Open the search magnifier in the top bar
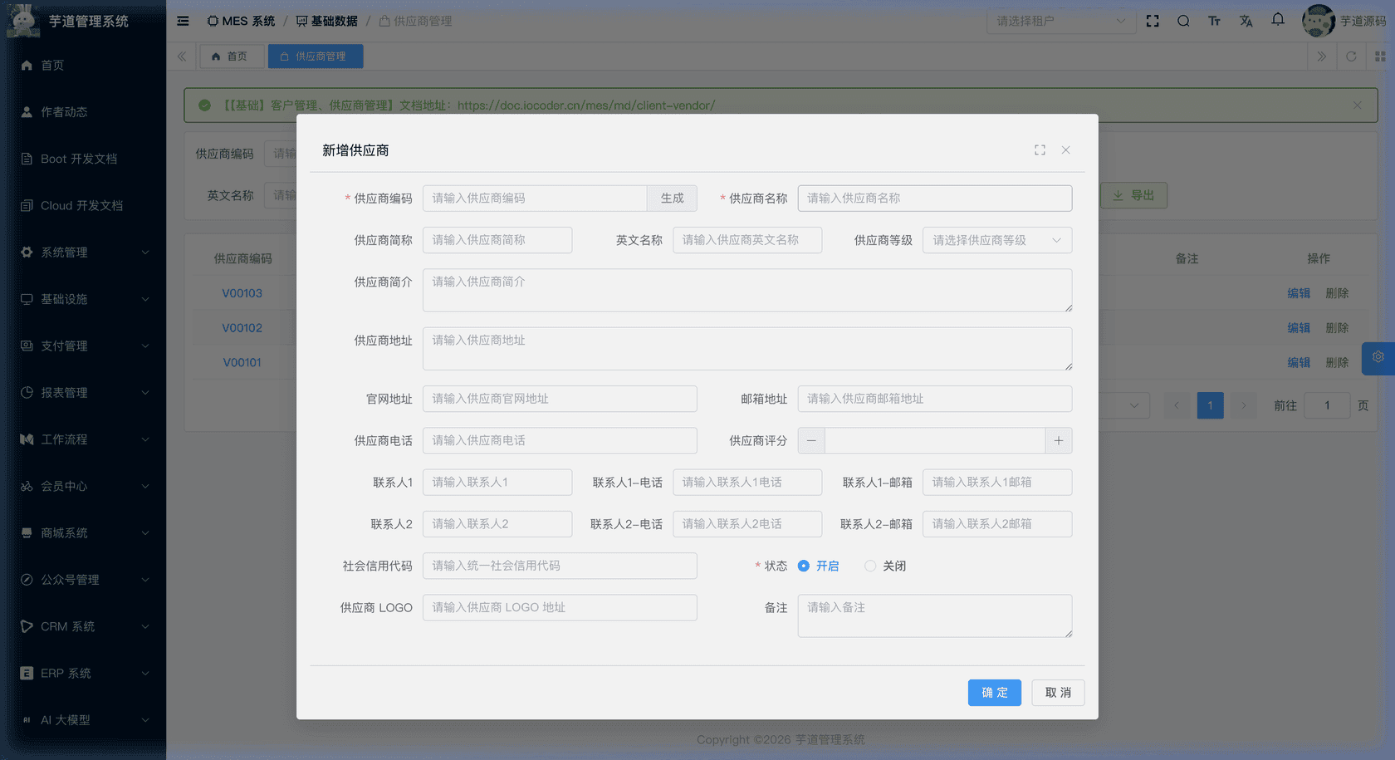This screenshot has height=760, width=1395. [1182, 21]
